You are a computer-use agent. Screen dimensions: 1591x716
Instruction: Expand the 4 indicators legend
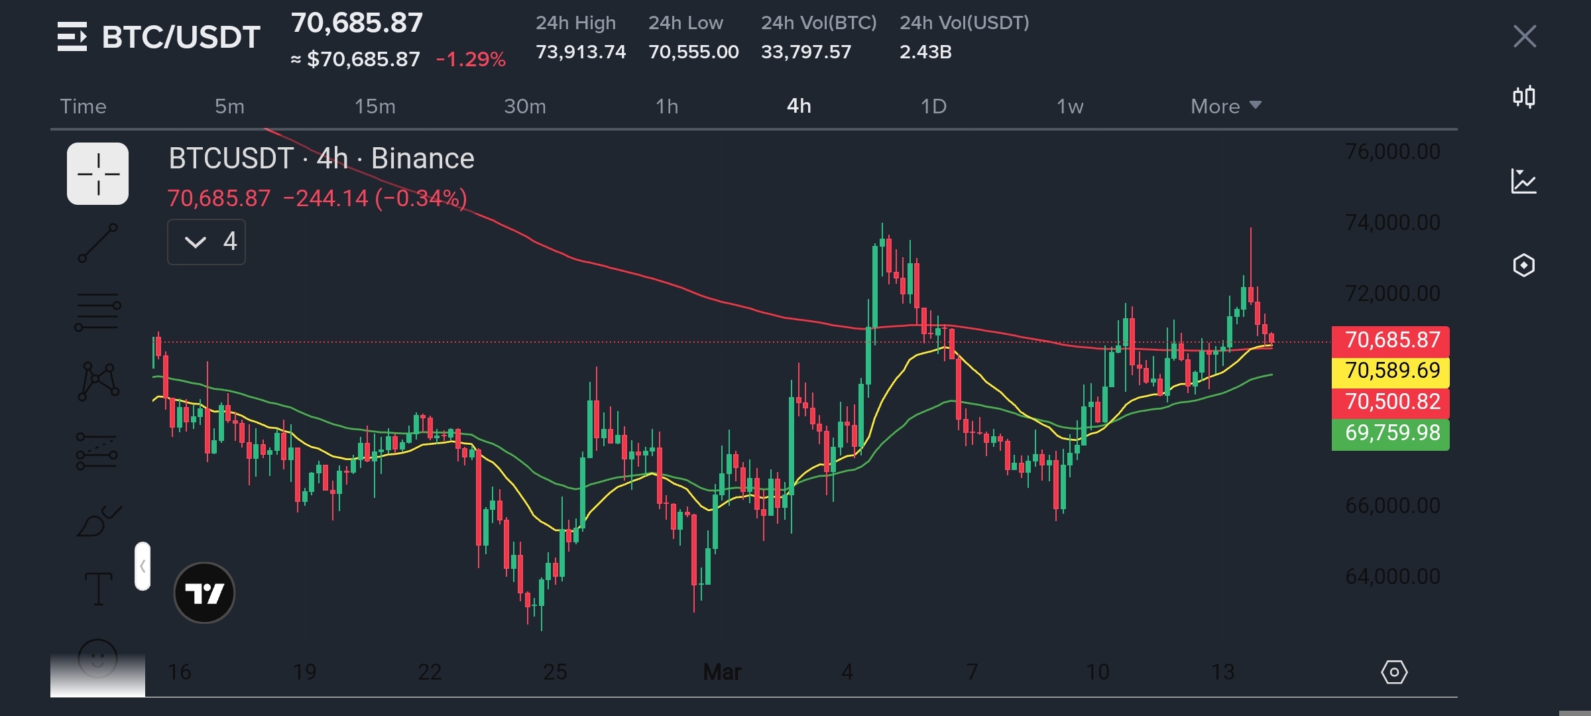206,242
